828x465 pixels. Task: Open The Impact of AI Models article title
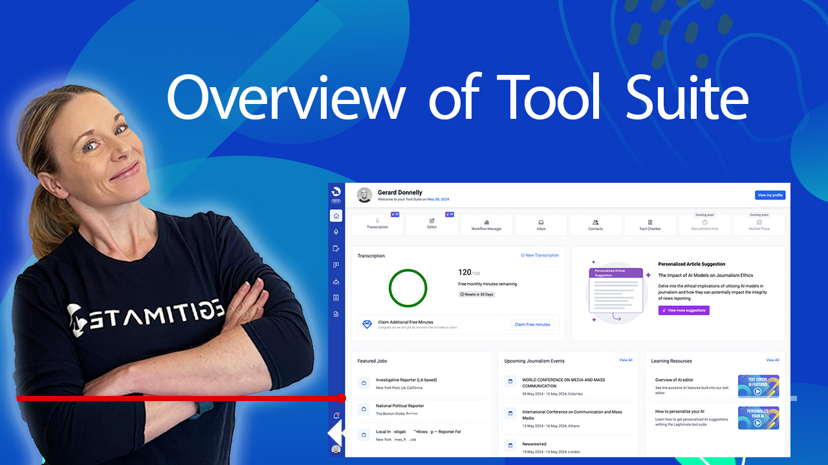pyautogui.click(x=707, y=275)
